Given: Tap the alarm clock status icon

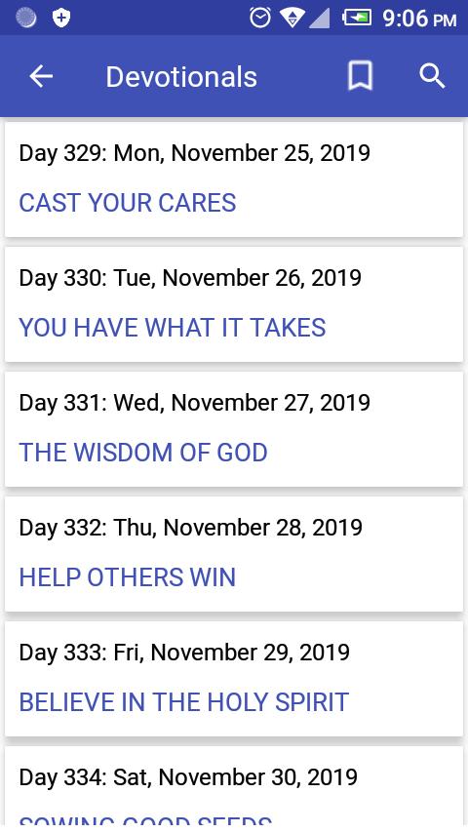Looking at the screenshot, I should coord(260,19).
